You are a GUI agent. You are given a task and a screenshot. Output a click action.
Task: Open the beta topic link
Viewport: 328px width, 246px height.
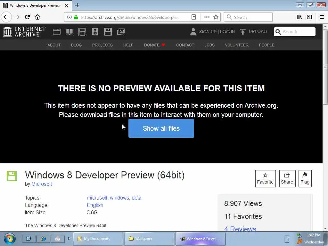pyautogui.click(x=136, y=198)
